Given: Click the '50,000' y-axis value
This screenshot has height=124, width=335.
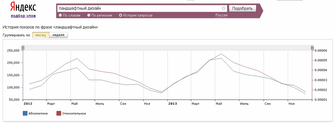Looking at the screenshot, I should [x=14, y=100].
